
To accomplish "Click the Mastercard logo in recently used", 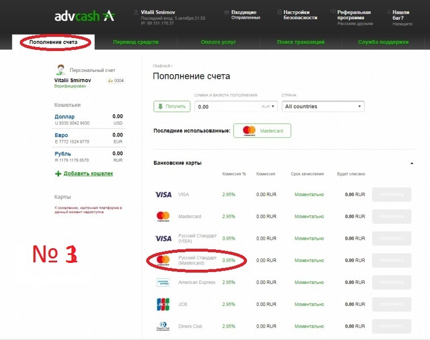I will (249, 130).
